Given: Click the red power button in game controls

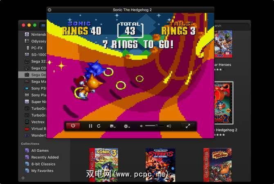Looking at the screenshot, I should pyautogui.click(x=73, y=126).
